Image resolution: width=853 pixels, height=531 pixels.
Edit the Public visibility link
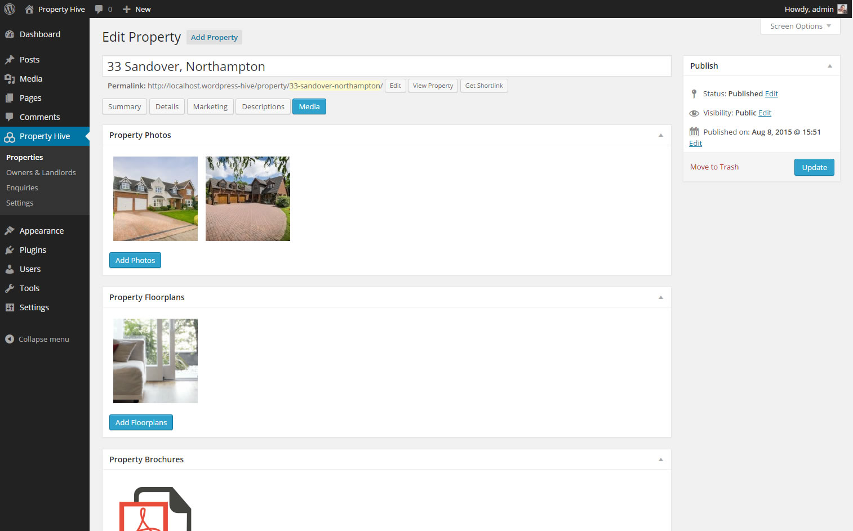pyautogui.click(x=765, y=113)
